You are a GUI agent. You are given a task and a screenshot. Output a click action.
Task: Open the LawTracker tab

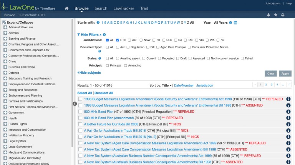tap(124, 8)
